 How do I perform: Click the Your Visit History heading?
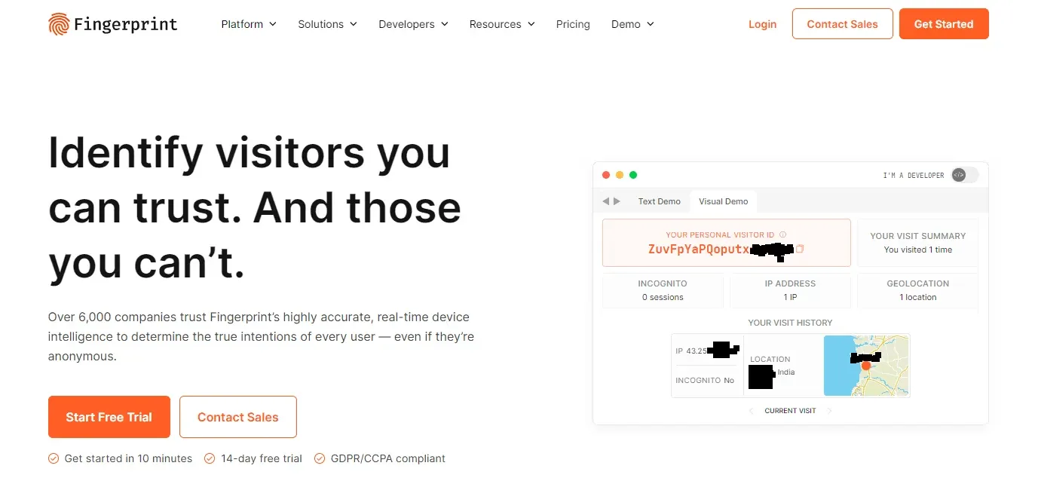(x=790, y=323)
